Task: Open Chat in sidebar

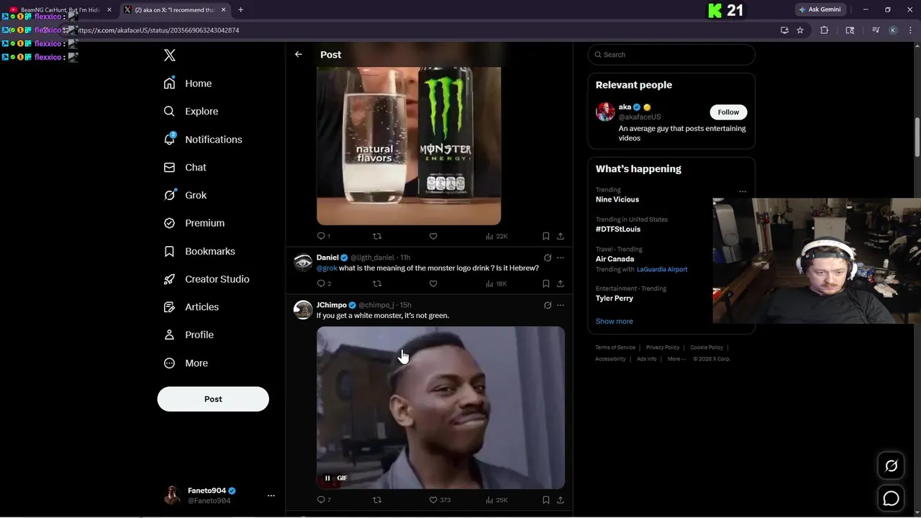Action: click(185, 167)
